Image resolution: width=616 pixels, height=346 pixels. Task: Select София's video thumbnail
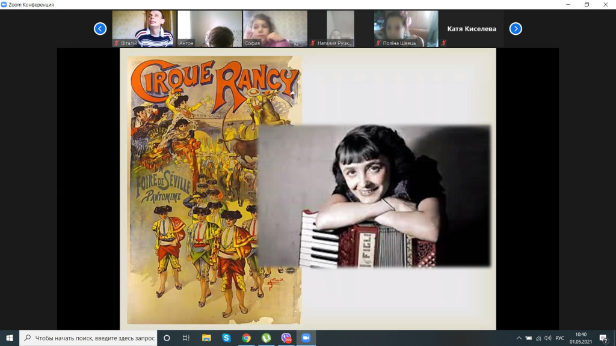(x=275, y=29)
